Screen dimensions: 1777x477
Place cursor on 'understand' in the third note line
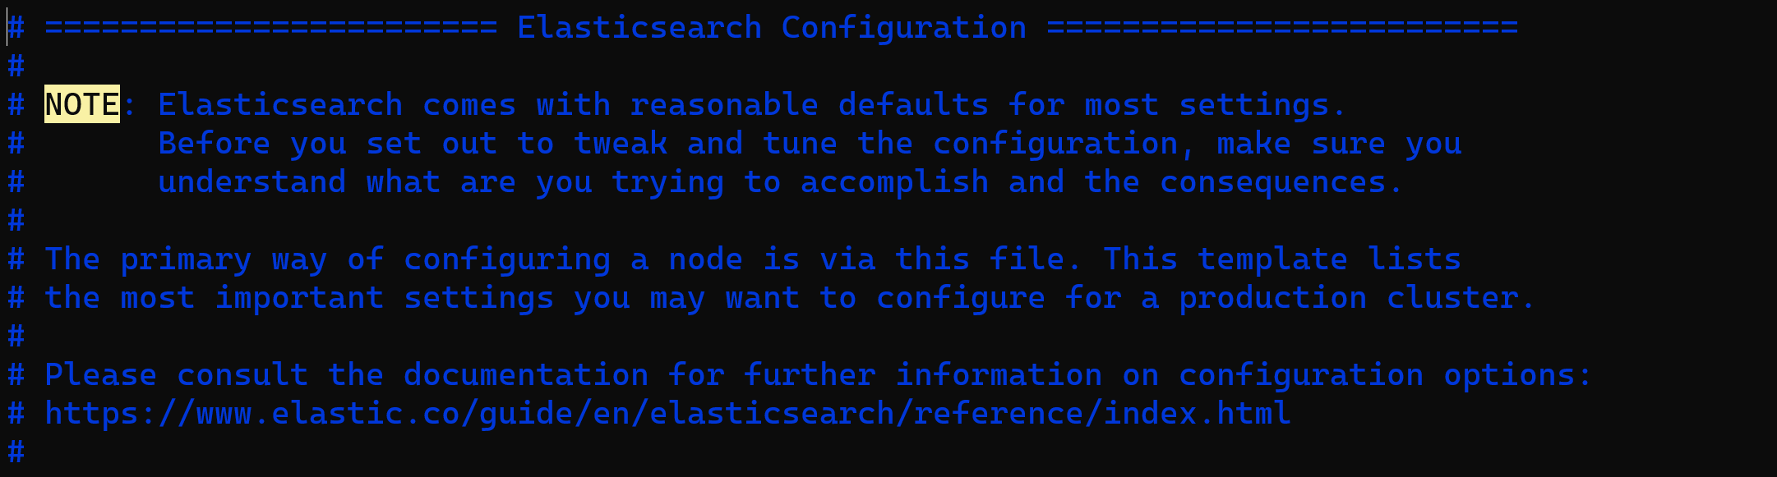click(252, 181)
